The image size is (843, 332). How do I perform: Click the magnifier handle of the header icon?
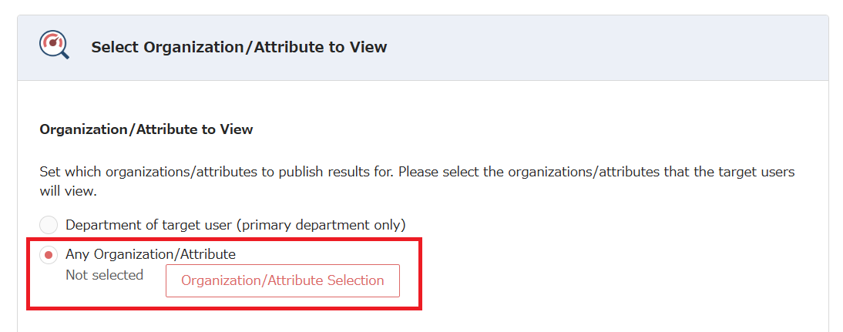point(64,55)
